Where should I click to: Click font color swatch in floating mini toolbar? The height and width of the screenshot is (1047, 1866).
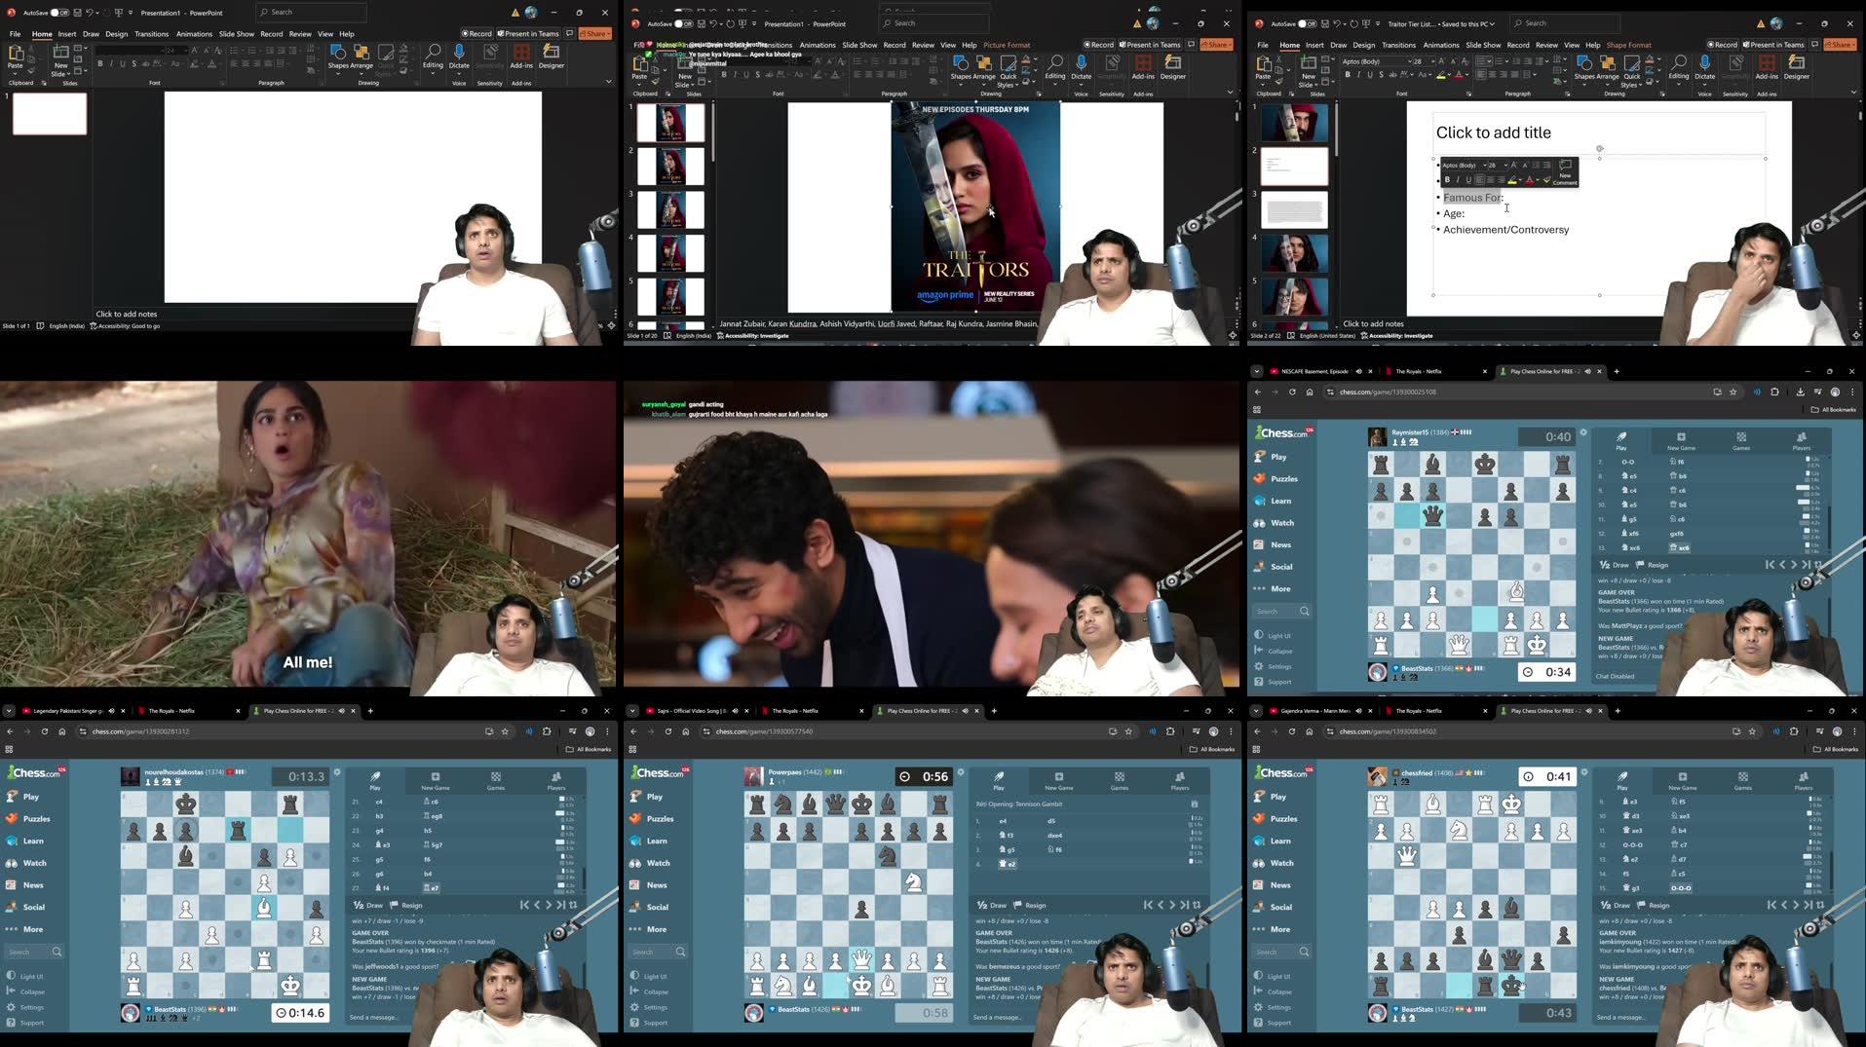pyautogui.click(x=1530, y=180)
